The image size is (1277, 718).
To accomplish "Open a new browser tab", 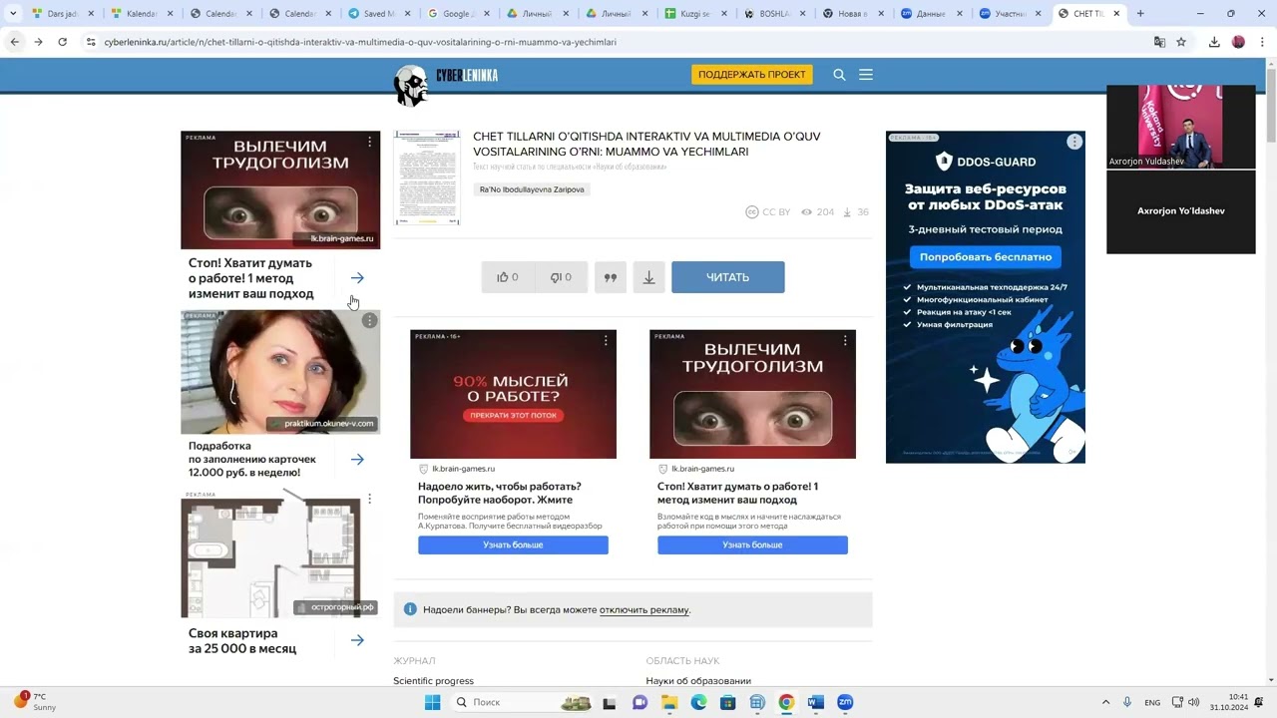I will click(1140, 14).
